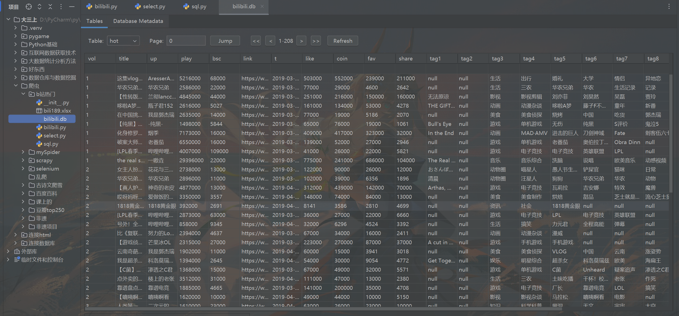Click the collapse all tree icon

click(x=50, y=7)
